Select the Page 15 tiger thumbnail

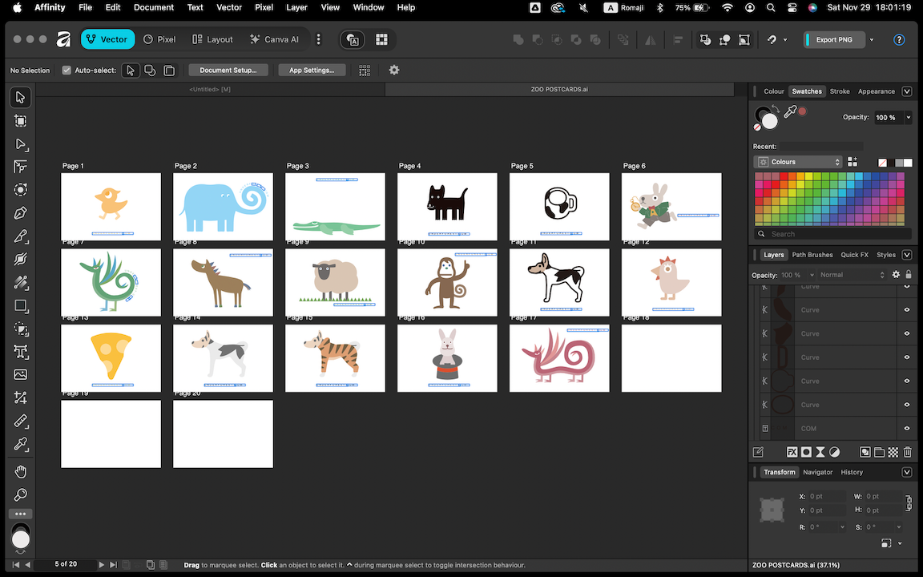tap(335, 357)
